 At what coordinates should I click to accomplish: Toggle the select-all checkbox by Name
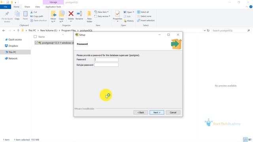point(35,37)
